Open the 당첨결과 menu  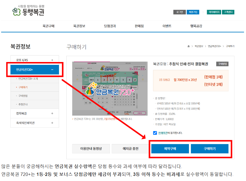[110, 26]
